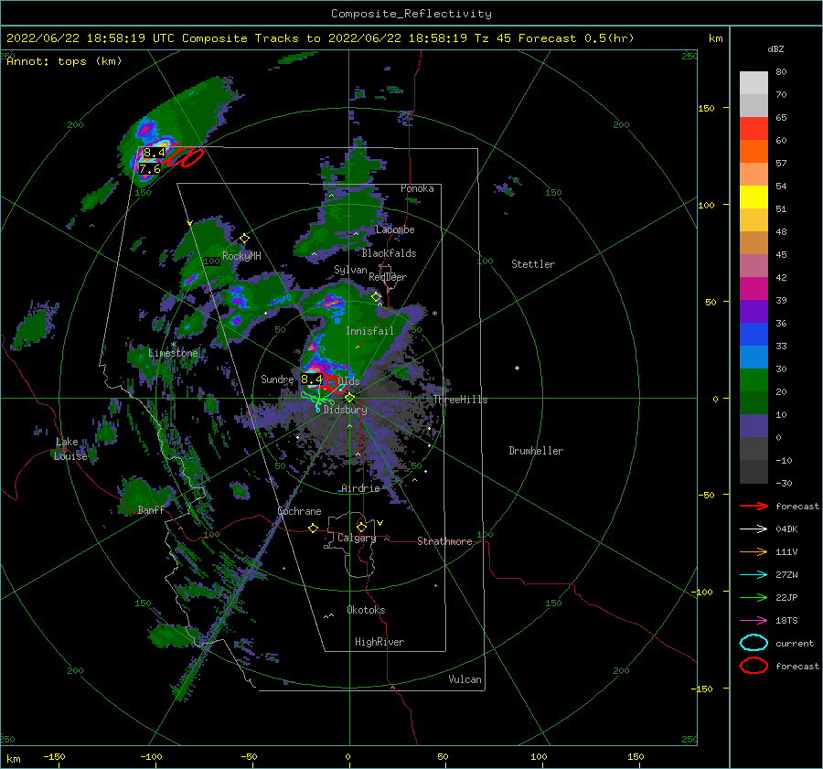
Task: Click the Sylvan label
Action: pyautogui.click(x=350, y=270)
